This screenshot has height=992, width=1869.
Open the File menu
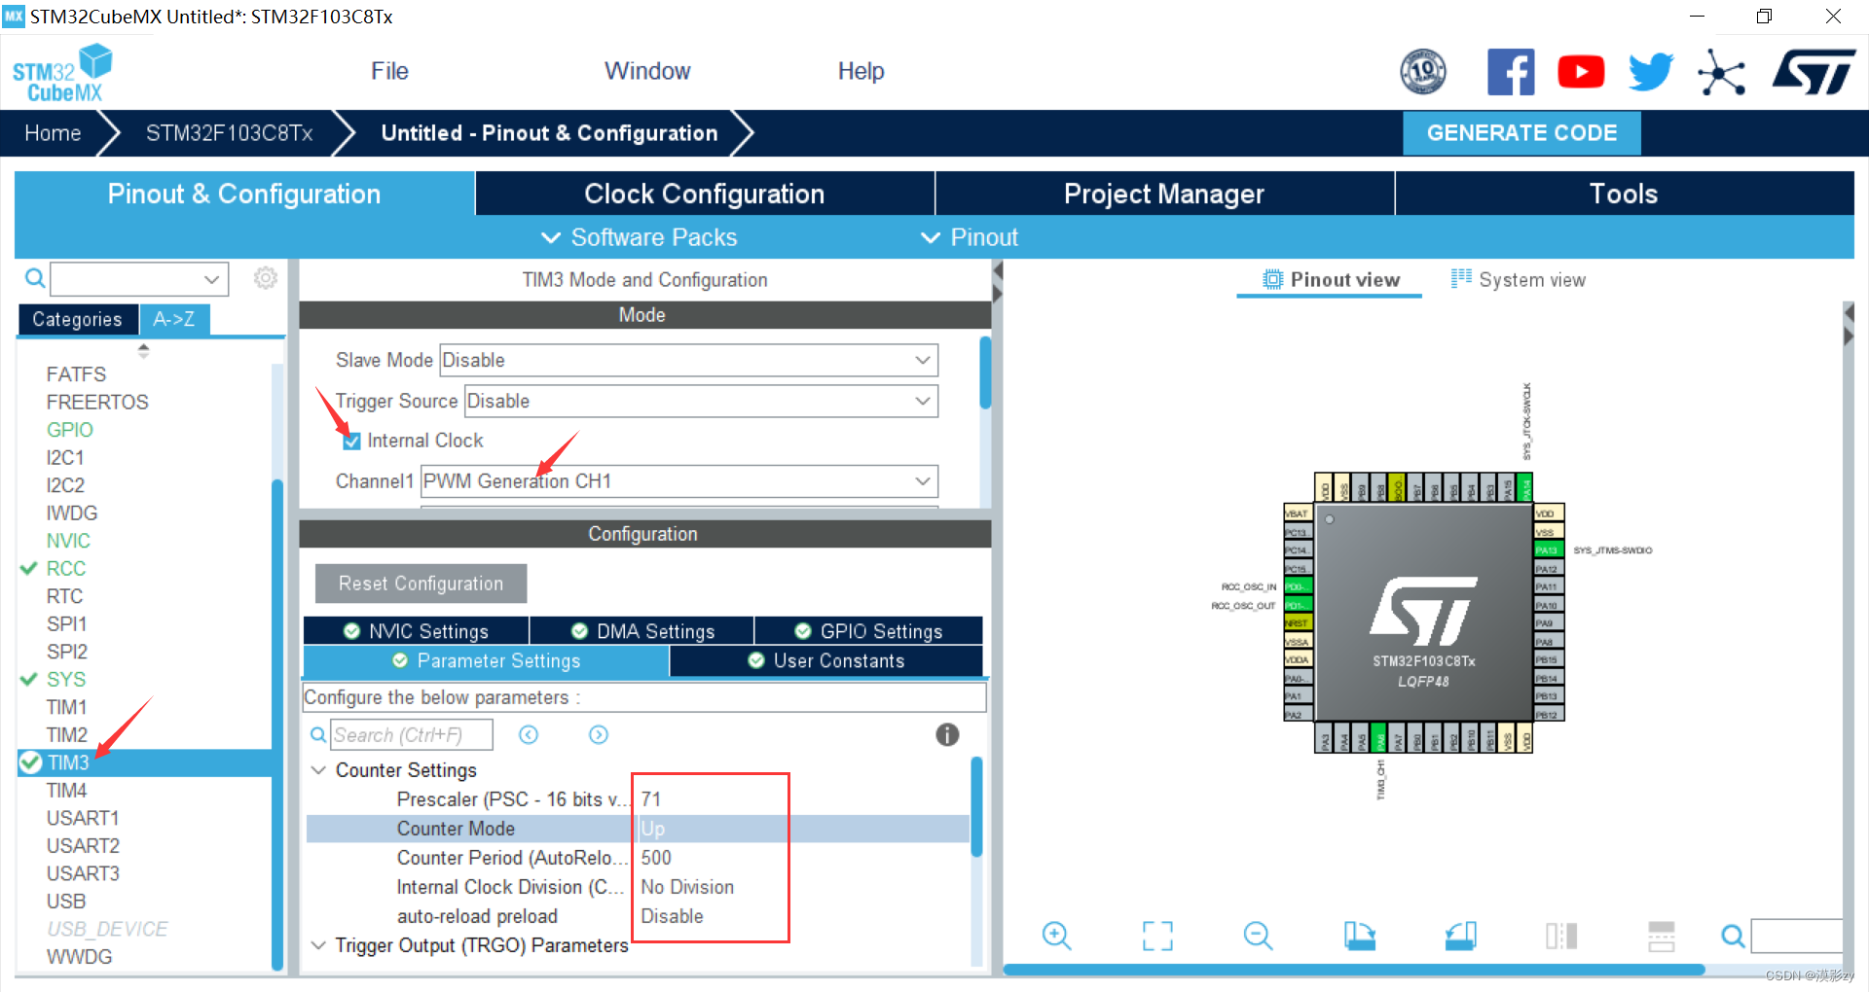point(389,71)
